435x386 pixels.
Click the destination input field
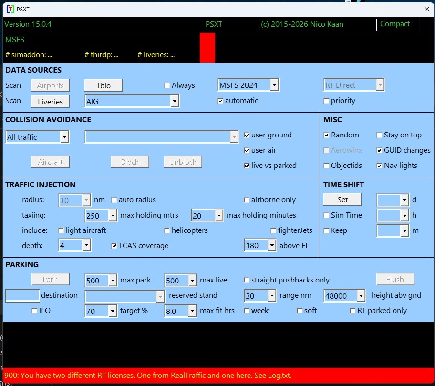(22, 296)
